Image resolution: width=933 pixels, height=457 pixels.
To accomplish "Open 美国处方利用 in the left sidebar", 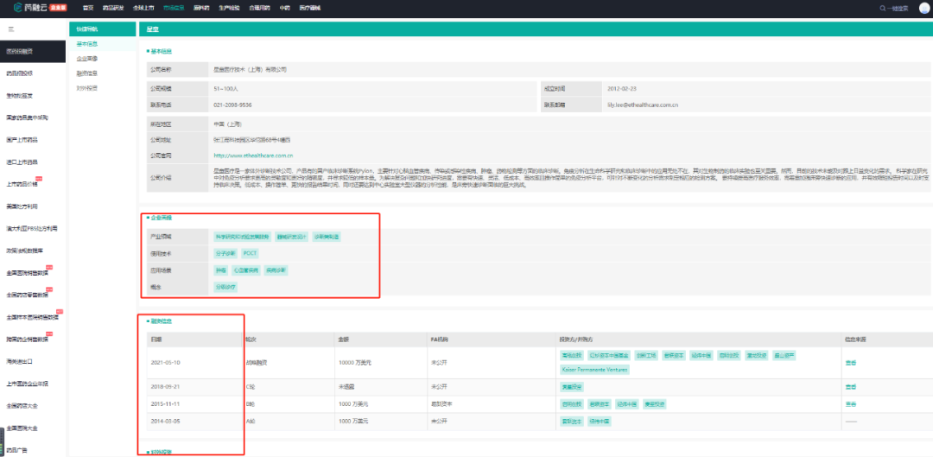I will point(22,206).
